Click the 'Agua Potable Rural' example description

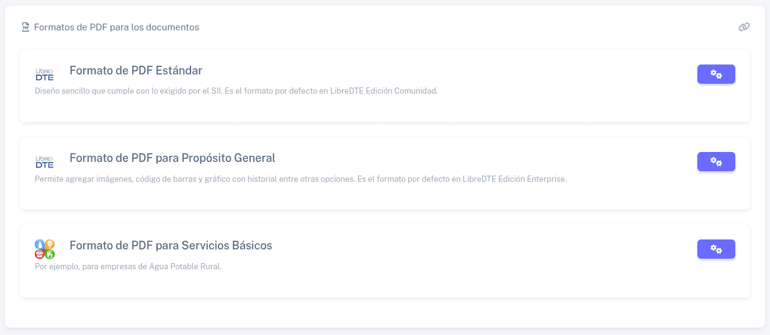click(x=128, y=267)
